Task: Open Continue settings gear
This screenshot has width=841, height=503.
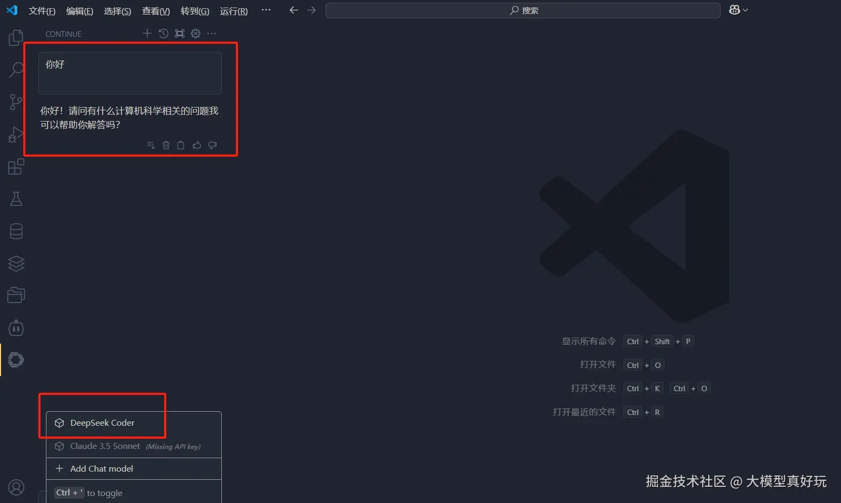Action: click(195, 33)
